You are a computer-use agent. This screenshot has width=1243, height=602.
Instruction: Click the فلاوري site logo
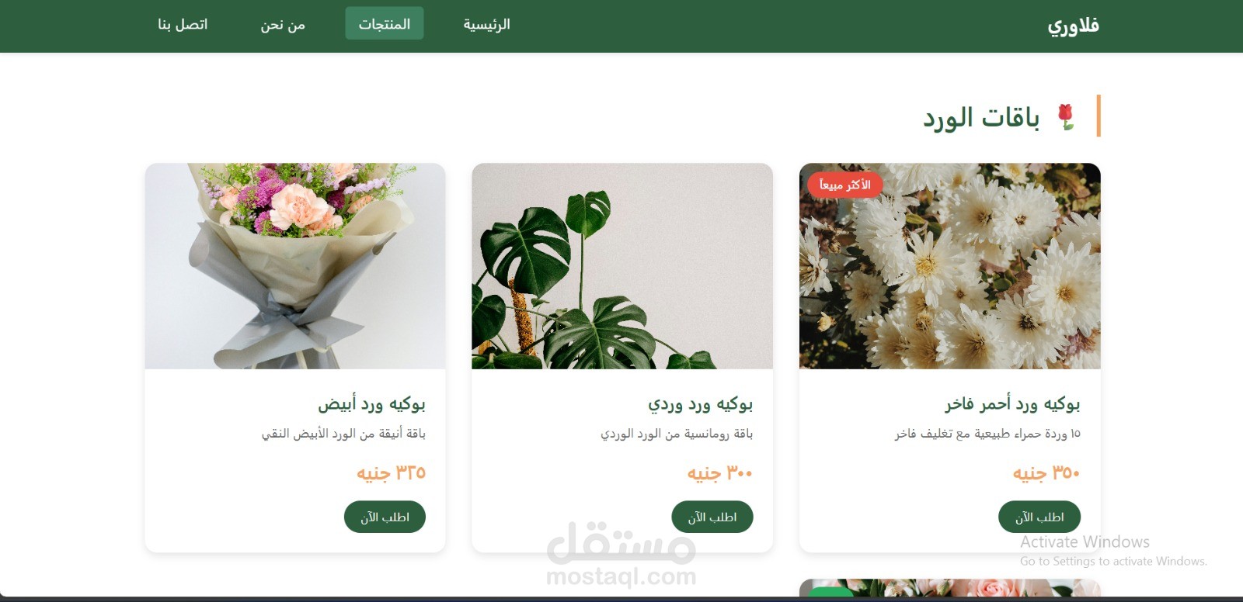point(1073,26)
